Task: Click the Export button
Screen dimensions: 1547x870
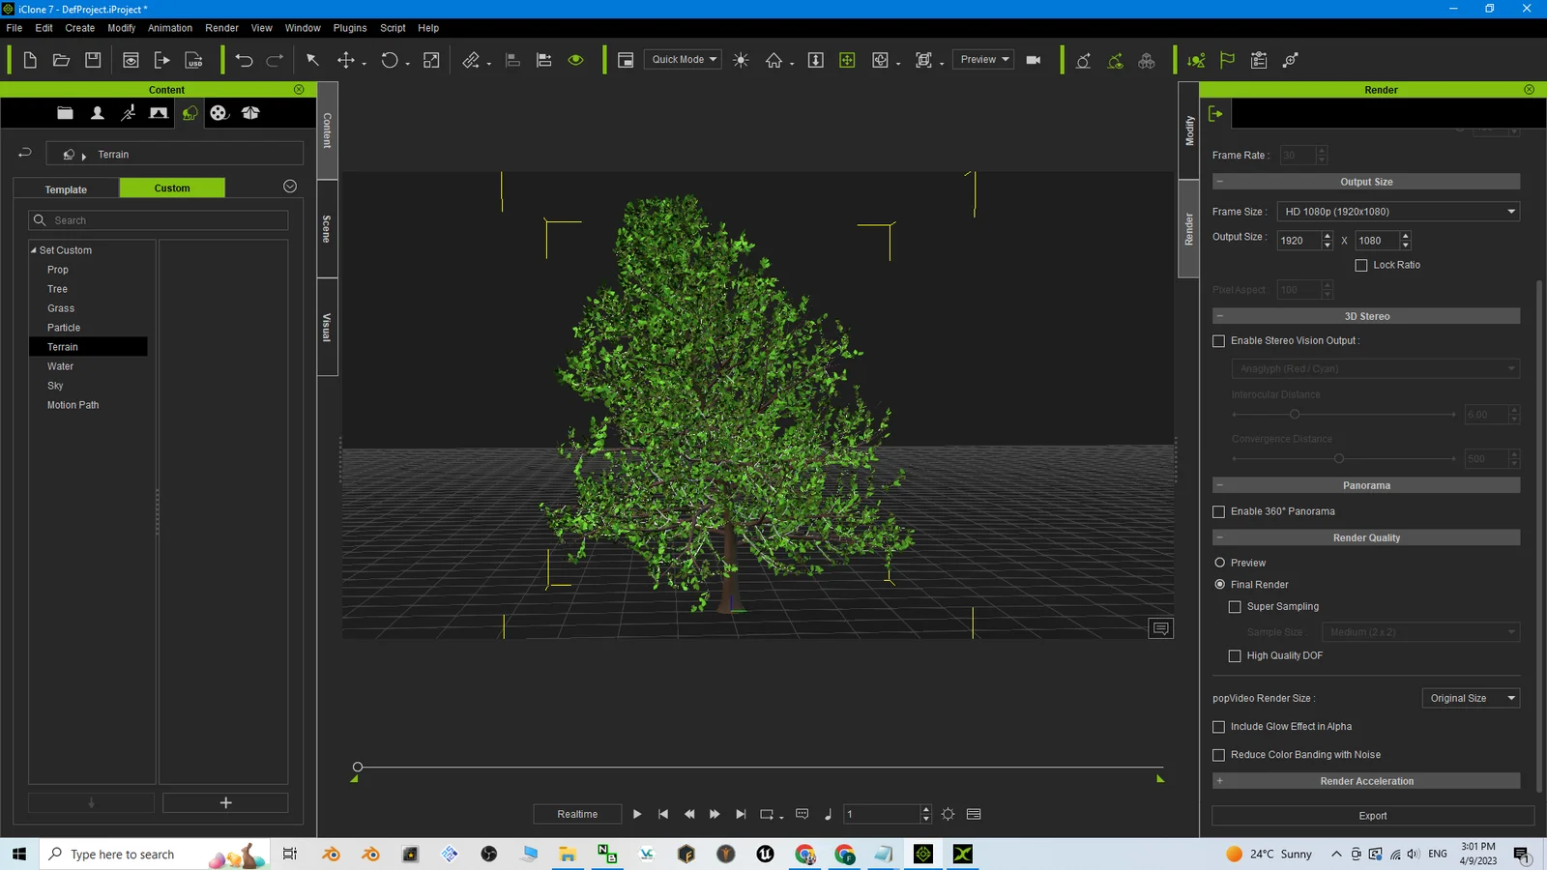Action: [1371, 815]
